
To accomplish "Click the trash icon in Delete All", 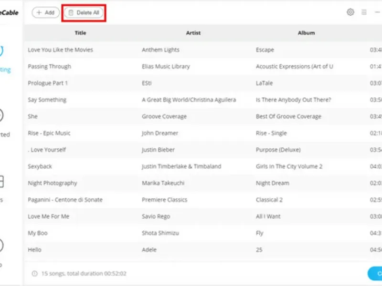I will point(71,13).
